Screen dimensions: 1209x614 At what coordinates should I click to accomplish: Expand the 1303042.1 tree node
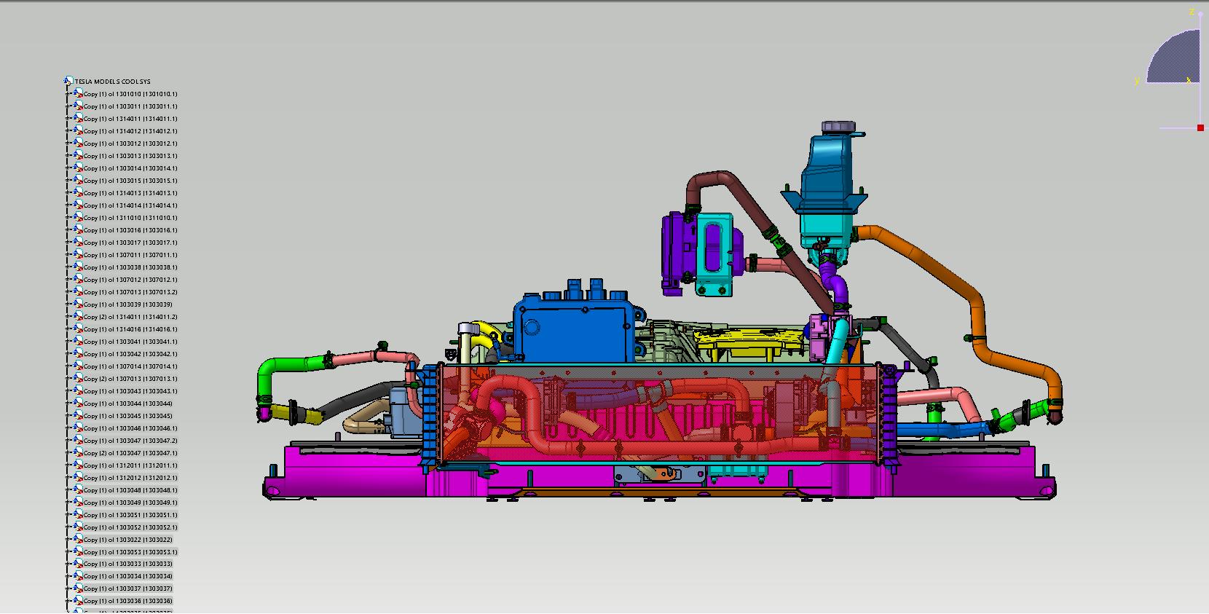68,354
